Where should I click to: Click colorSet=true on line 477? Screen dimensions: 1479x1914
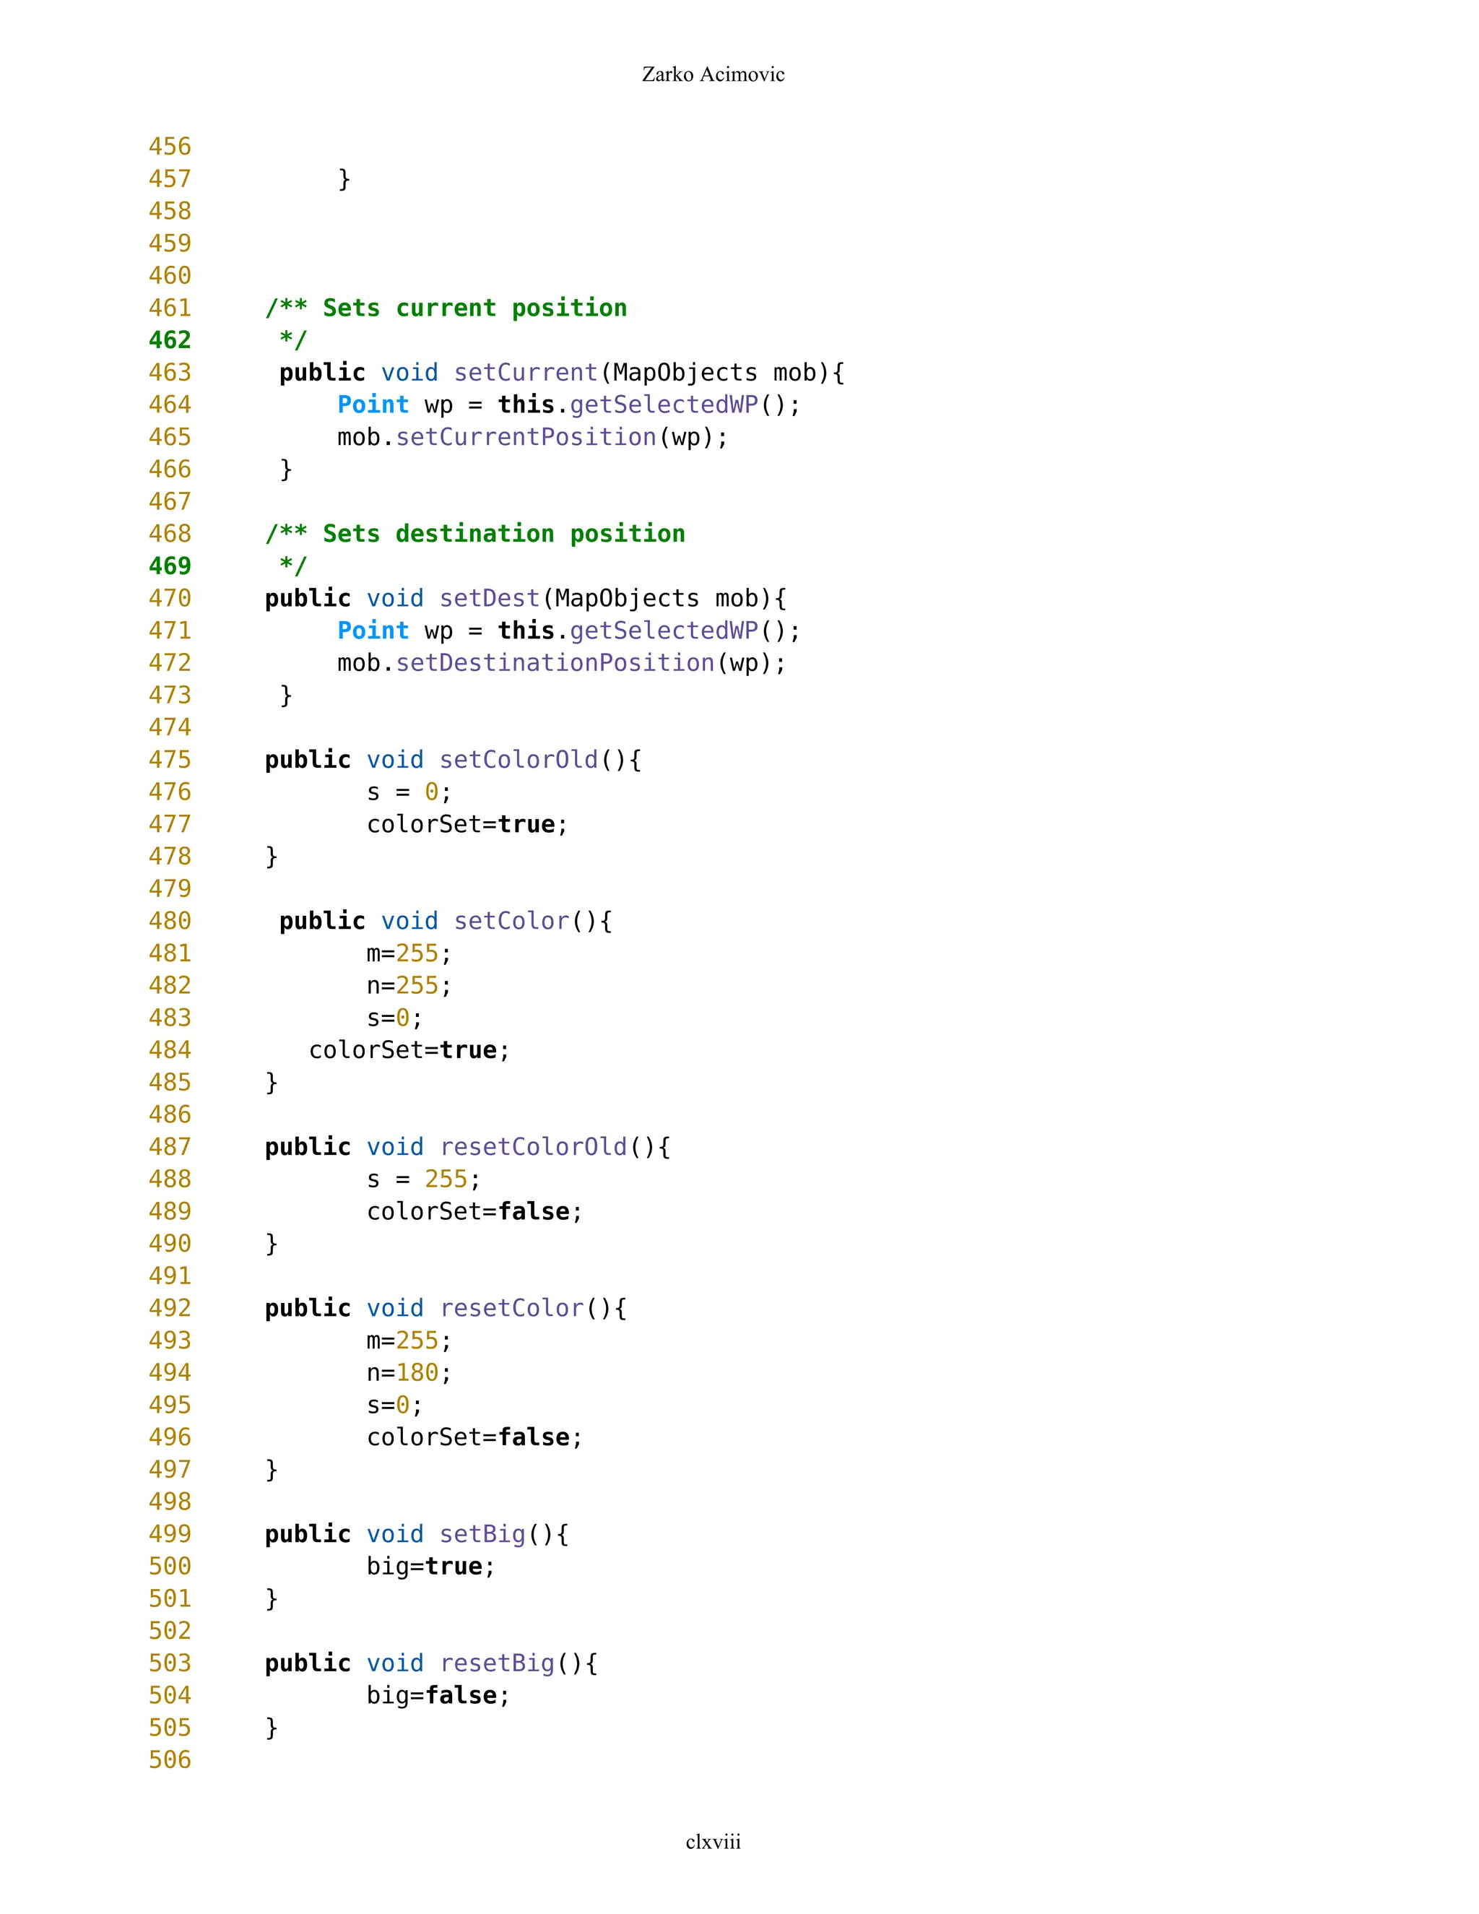tap(467, 825)
